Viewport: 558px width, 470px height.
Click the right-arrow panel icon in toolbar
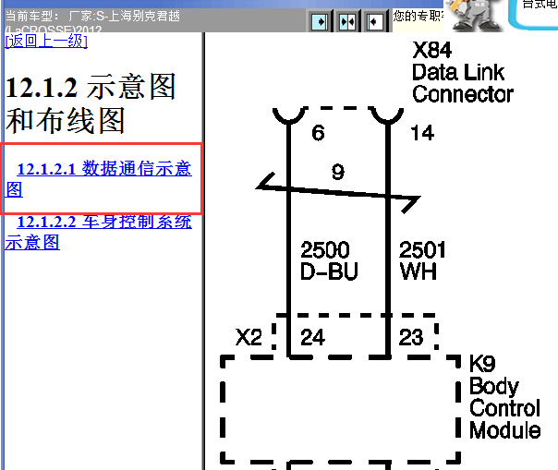pos(320,22)
